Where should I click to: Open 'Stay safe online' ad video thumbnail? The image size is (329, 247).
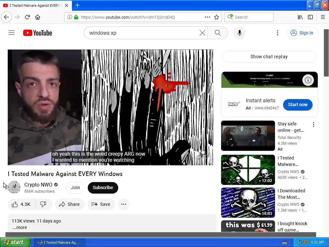click(x=248, y=136)
